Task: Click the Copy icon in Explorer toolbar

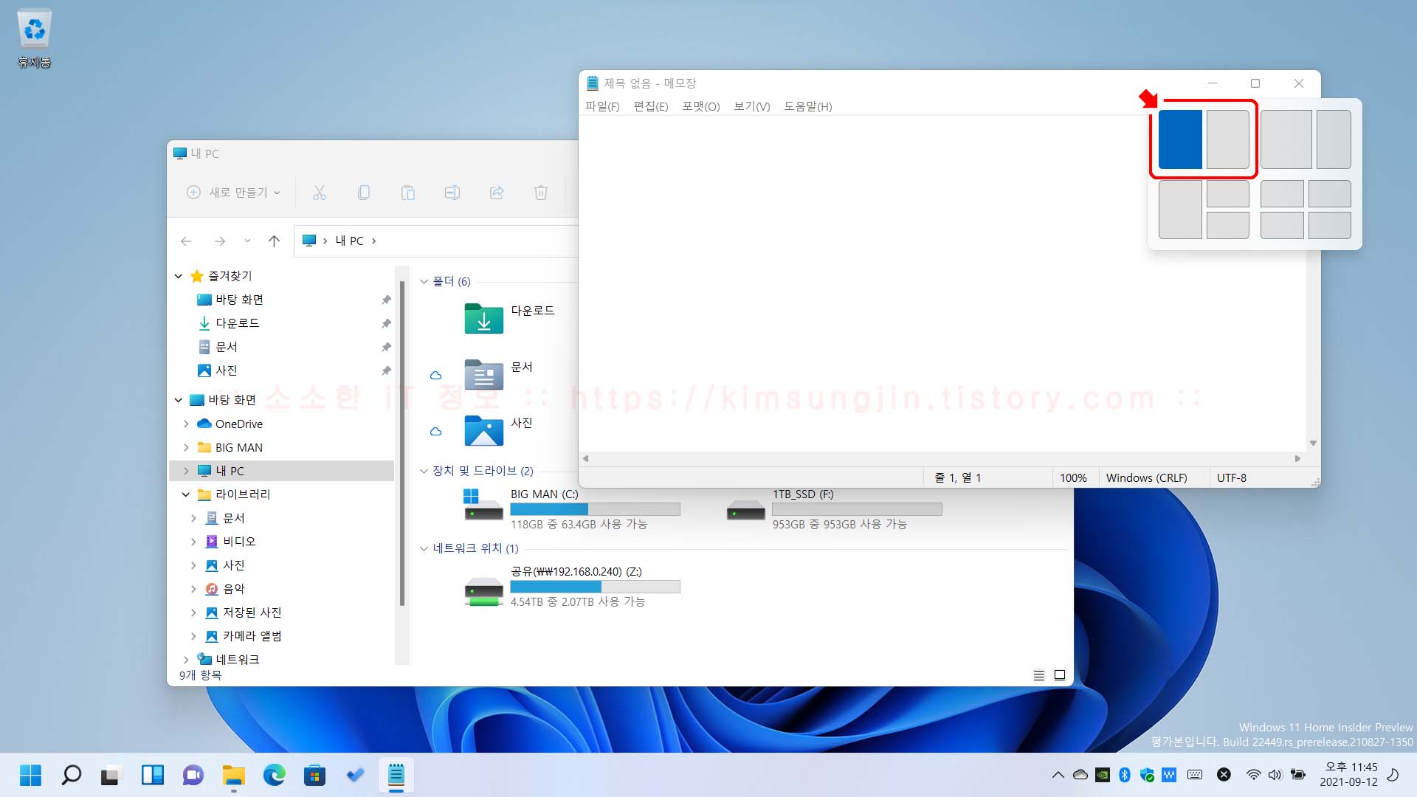Action: point(364,193)
